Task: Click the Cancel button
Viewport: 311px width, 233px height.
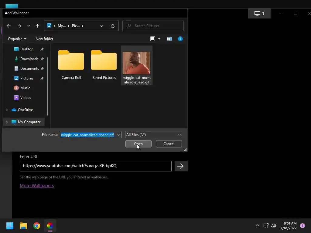Action: pyautogui.click(x=169, y=144)
